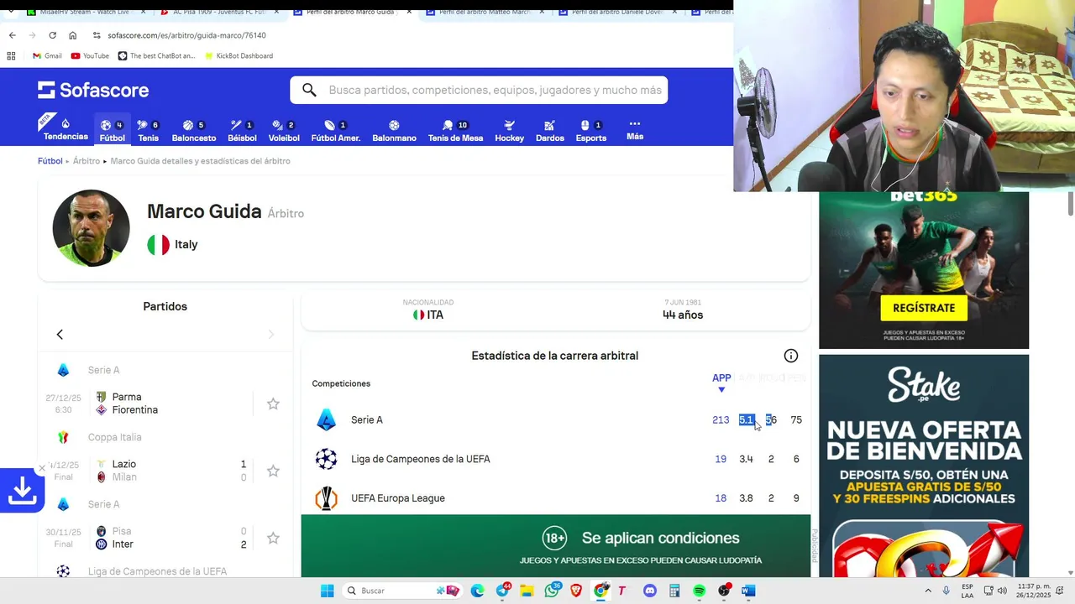Click the blue download arrow widget
Image resolution: width=1075 pixels, height=604 pixels.
(x=22, y=491)
